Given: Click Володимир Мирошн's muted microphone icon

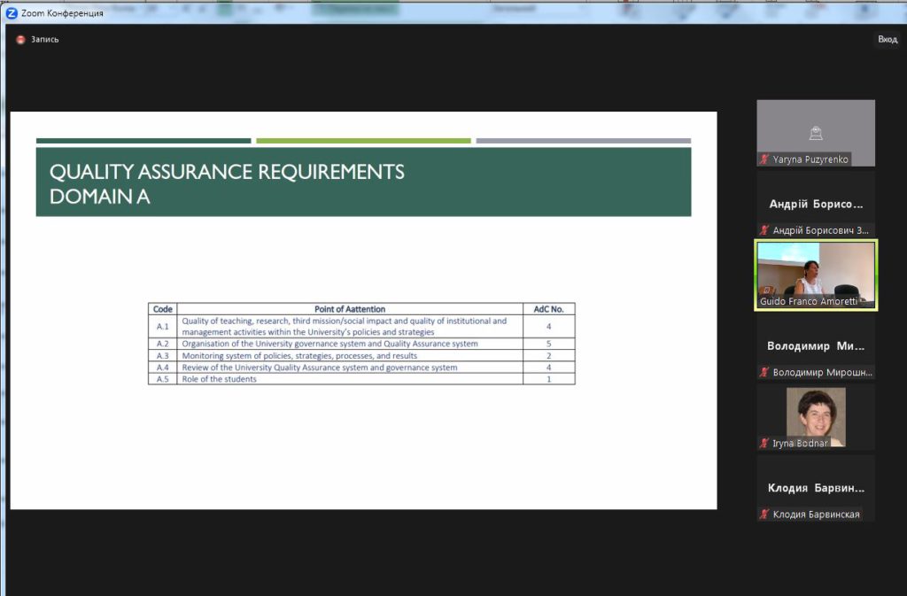Looking at the screenshot, I should (764, 372).
